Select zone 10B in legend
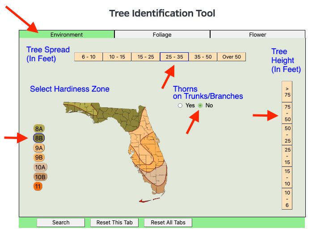The height and width of the screenshot is (236, 325). pos(40,177)
